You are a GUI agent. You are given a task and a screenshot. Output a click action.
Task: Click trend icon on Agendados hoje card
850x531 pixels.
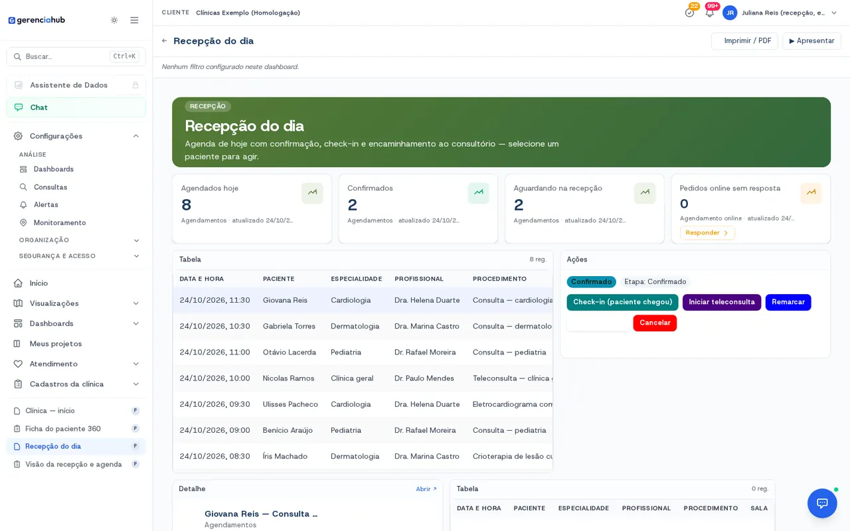point(312,193)
